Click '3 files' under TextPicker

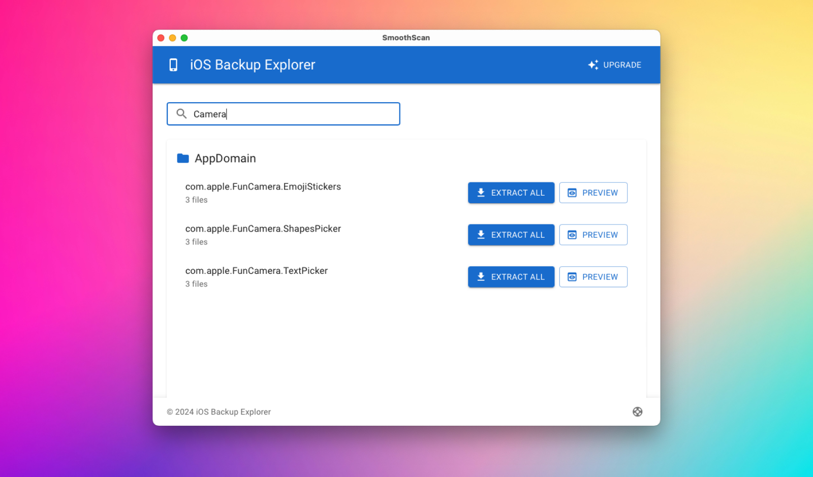tap(196, 284)
